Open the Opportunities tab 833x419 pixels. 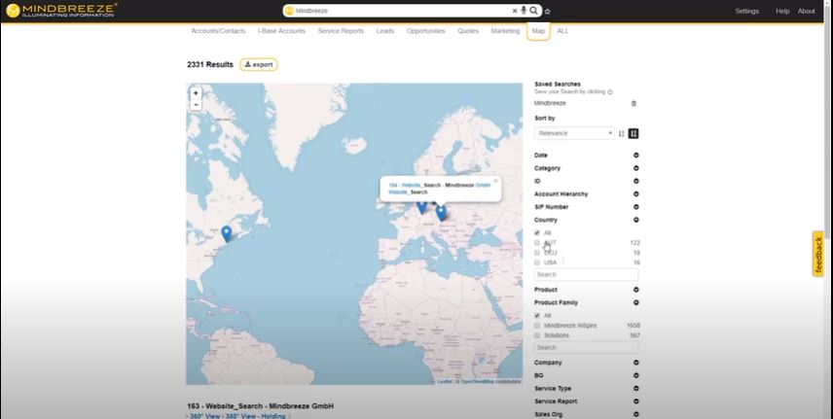click(x=425, y=31)
